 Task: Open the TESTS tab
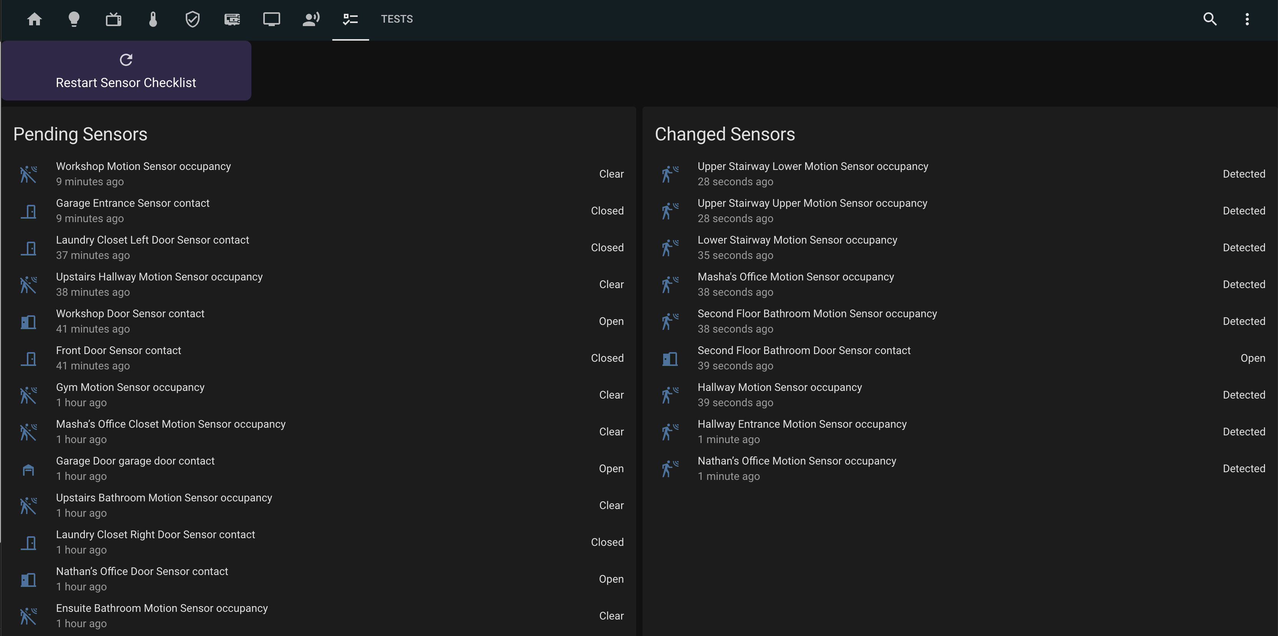pyautogui.click(x=396, y=19)
